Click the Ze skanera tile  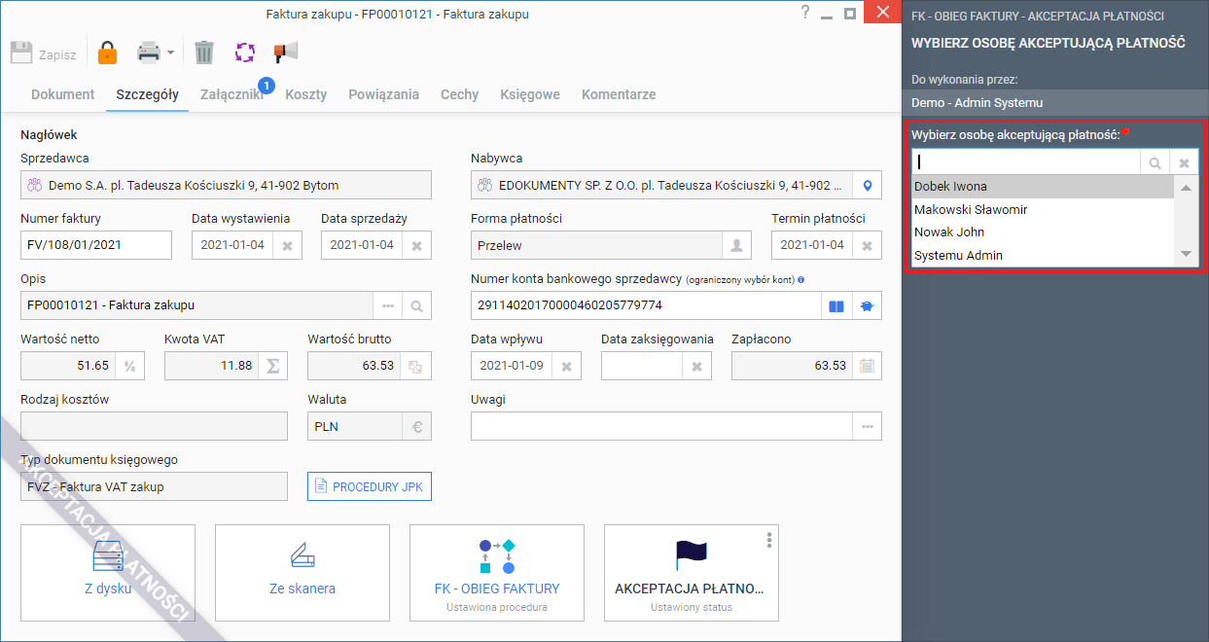302,573
